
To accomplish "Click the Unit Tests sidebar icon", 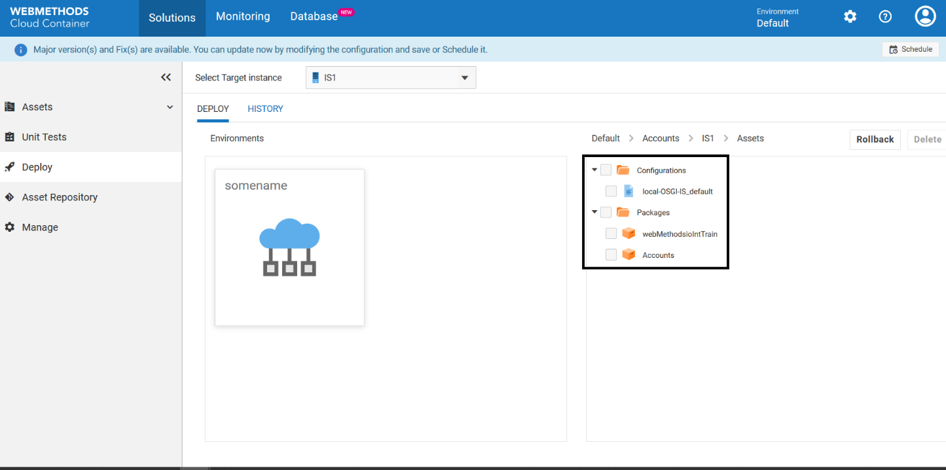I will pos(10,137).
